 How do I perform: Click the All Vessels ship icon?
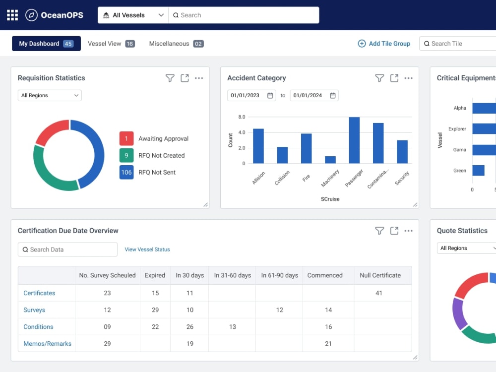106,15
